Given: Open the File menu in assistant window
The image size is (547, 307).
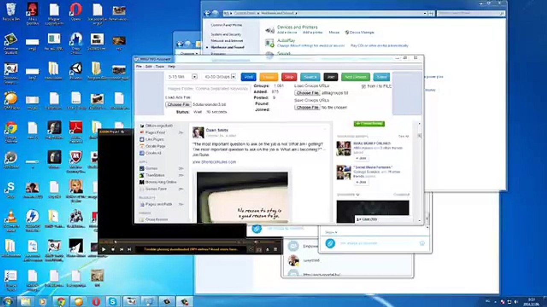Looking at the screenshot, I should 139,67.
